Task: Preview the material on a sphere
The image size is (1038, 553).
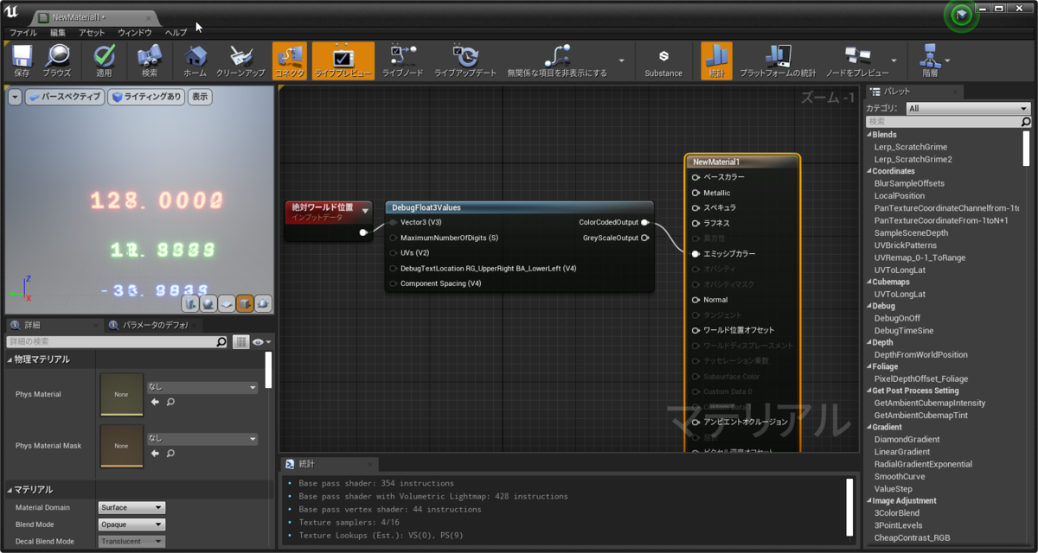Action: (208, 303)
